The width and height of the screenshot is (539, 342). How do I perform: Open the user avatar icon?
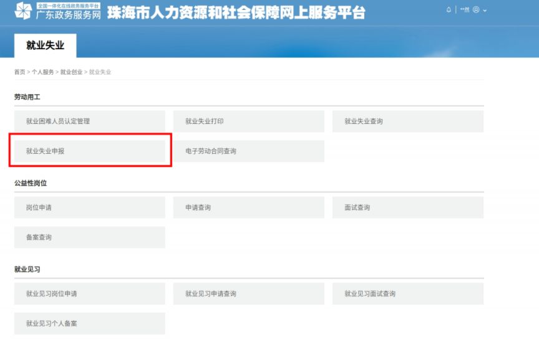click(476, 9)
